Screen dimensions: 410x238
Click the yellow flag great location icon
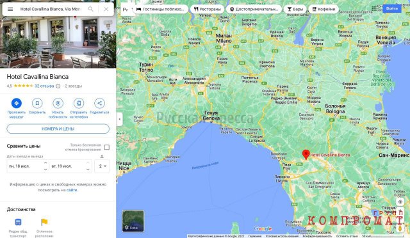pyautogui.click(x=44, y=222)
